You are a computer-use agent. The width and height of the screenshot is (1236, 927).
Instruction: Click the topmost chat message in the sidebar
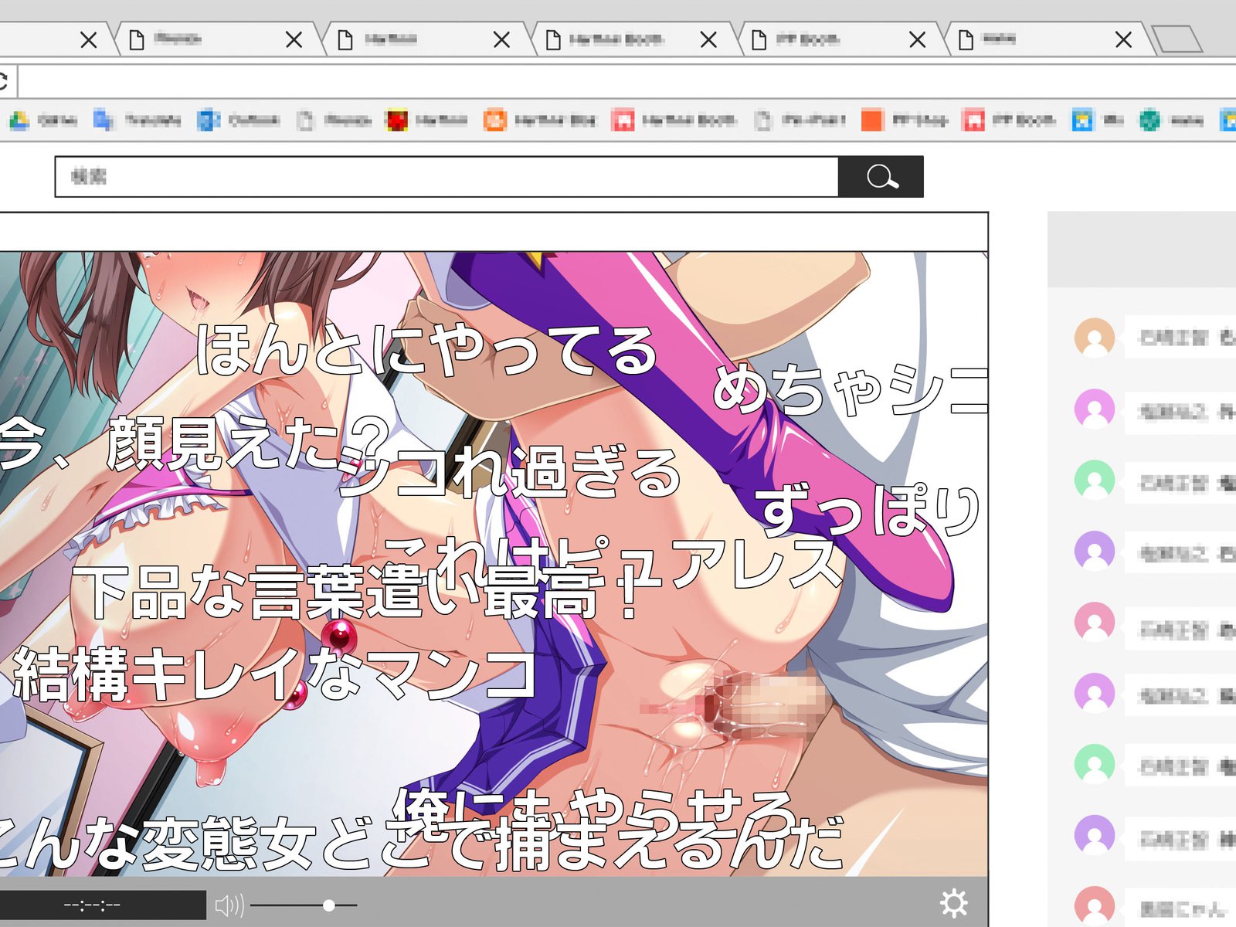coord(1174,336)
